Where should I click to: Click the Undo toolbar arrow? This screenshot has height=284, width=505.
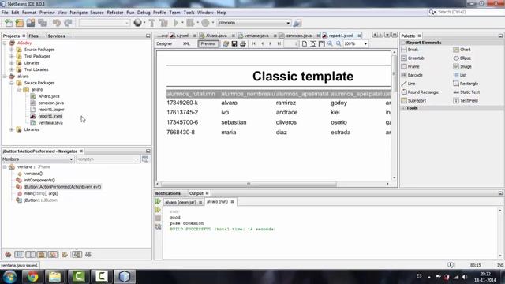click(57, 23)
